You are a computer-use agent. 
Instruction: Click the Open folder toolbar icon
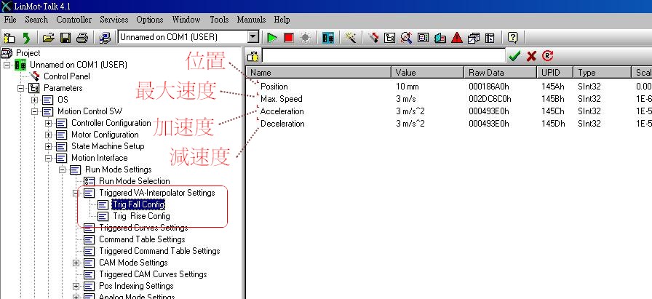[x=49, y=38]
